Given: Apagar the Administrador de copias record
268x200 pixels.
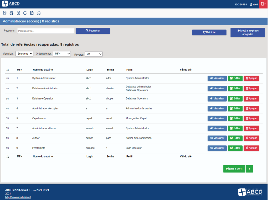Looking at the screenshot, I should click(x=251, y=108).
